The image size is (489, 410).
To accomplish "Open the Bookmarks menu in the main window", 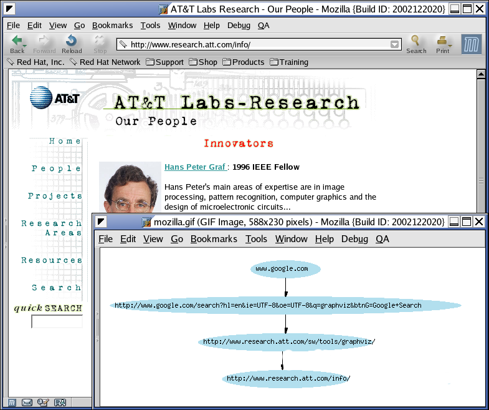I will pyautogui.click(x=112, y=25).
